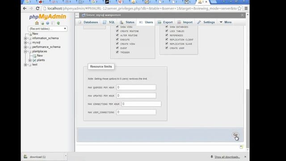The image size is (286, 161).
Task: Reload the page with browser refresh icon
Action: pos(38,8)
